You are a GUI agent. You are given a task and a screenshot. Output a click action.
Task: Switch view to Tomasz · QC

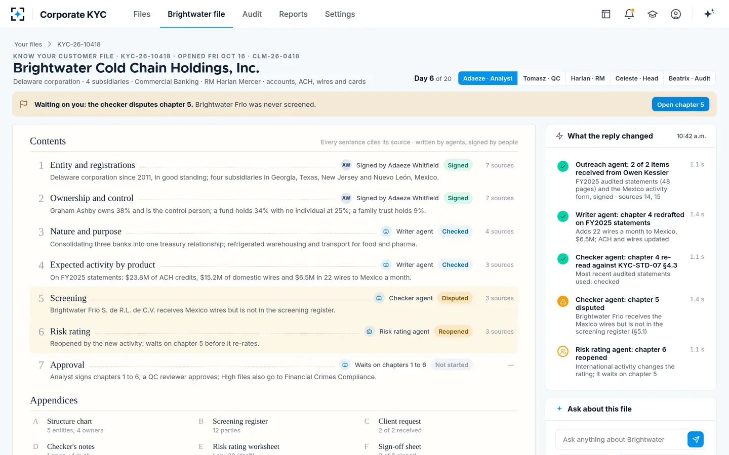pos(542,78)
